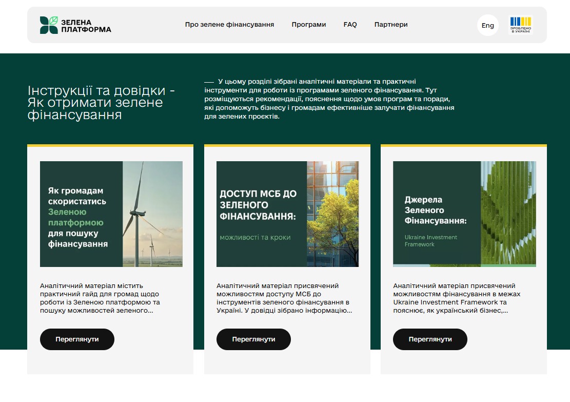Open the Зроблено в Україні badge
Screen dimensions: 570x402
[x=521, y=25]
